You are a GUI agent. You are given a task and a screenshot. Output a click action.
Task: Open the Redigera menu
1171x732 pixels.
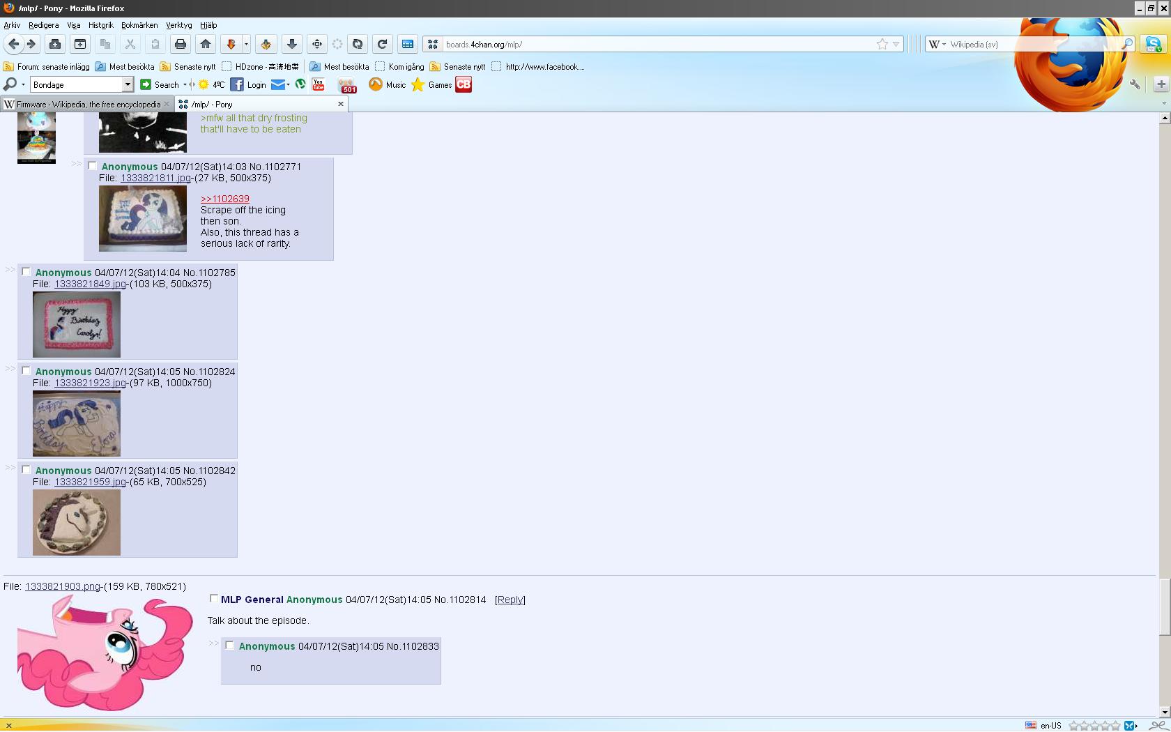coord(43,25)
